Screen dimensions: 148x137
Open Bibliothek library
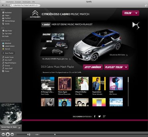point(7,43)
